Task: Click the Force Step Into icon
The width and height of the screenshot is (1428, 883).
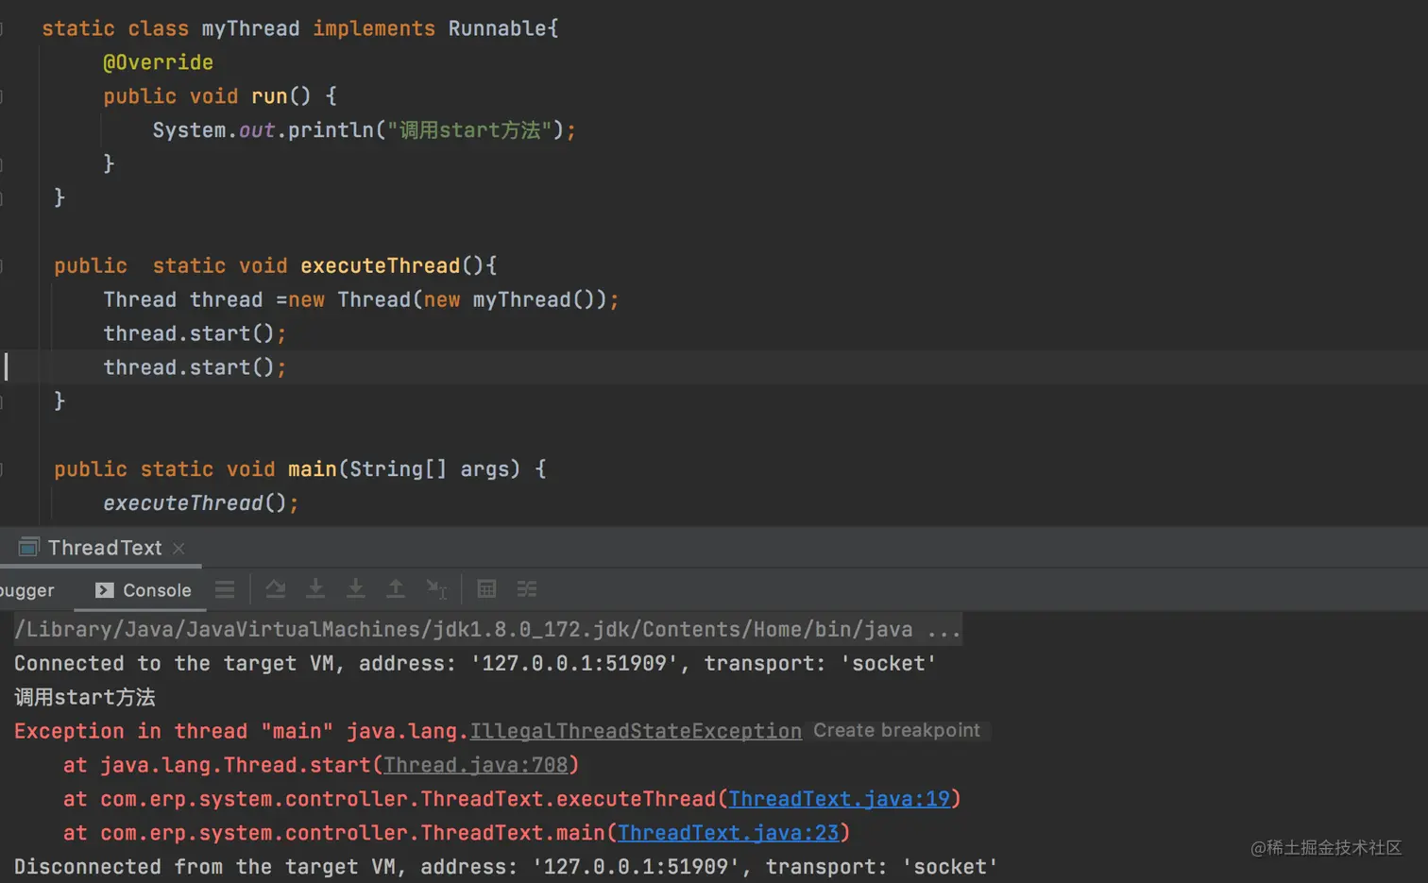Action: coord(355,589)
